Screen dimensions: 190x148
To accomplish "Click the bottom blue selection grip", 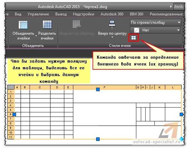I will [98, 139].
